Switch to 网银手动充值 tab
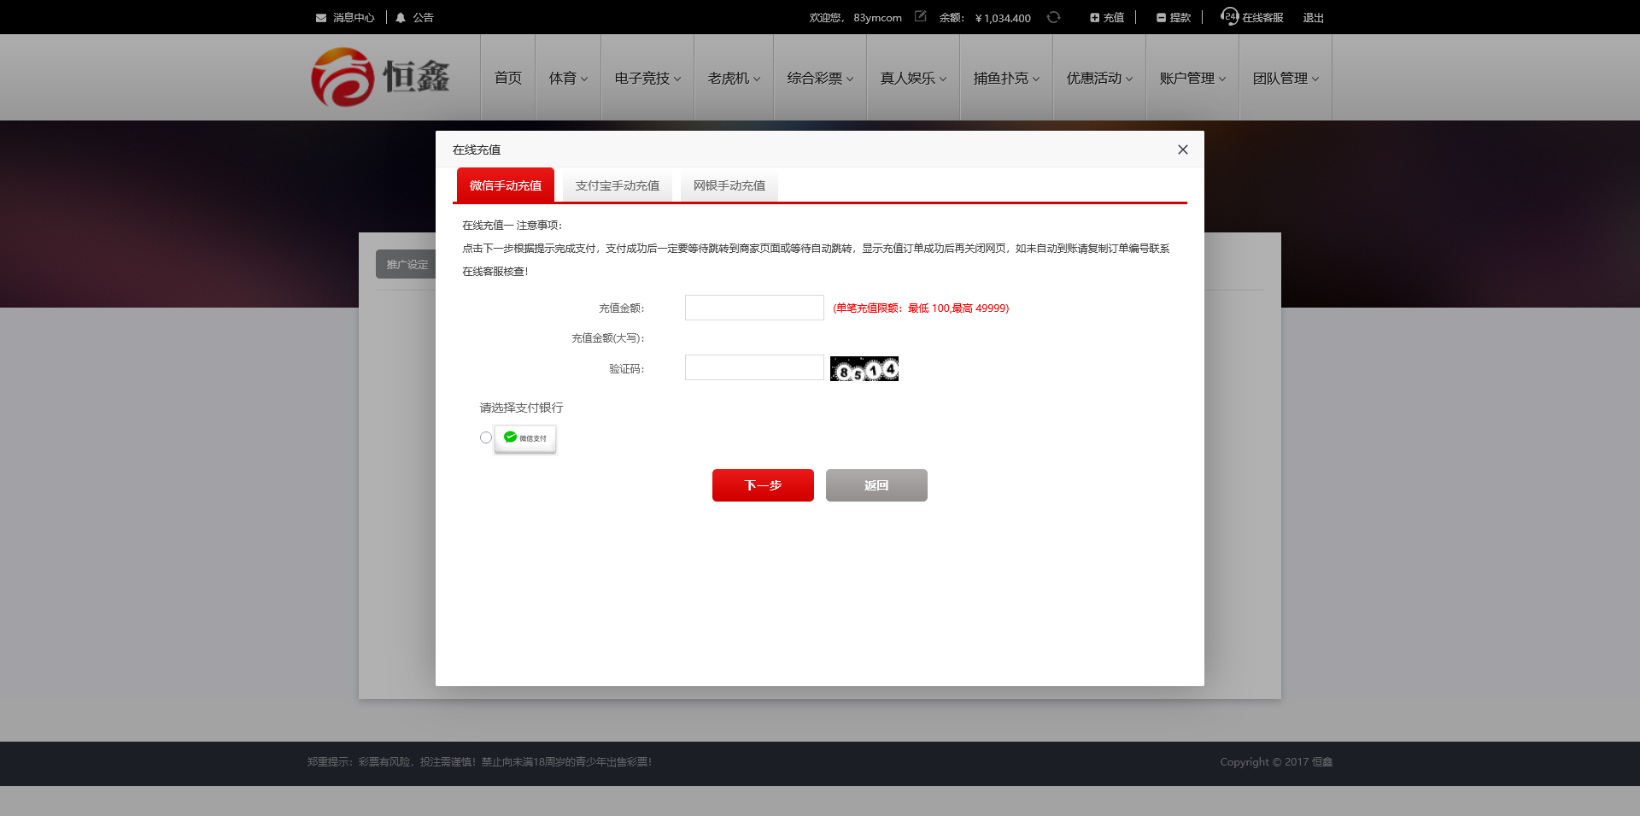 tap(729, 185)
